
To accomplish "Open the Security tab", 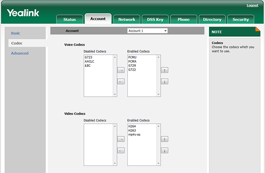I will 241,19.
